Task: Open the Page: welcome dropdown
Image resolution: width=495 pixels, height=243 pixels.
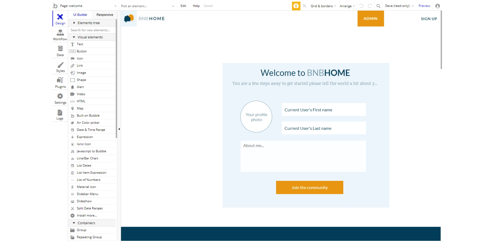Action: [88, 6]
